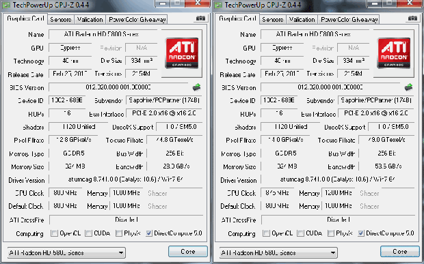Viewport: 424px width, 264px height.
Task: Click GPU Clock 875 MHz value in right window
Action: [x=278, y=193]
